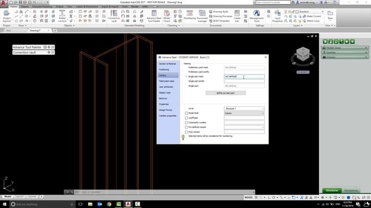Open Layer Properties
Image resolution: width=371 pixels, height=208 pixels.
tap(277, 16)
